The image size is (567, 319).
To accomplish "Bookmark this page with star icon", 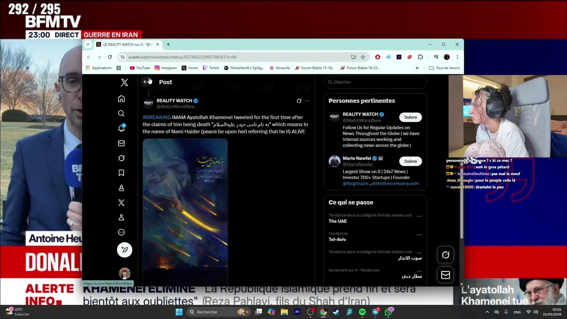I will pyautogui.click(x=363, y=57).
